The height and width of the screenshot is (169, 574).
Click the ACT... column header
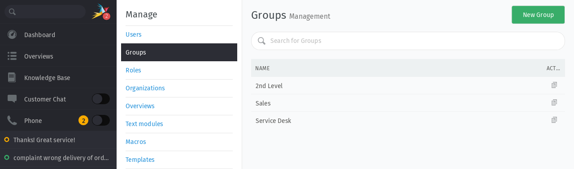pos(553,68)
